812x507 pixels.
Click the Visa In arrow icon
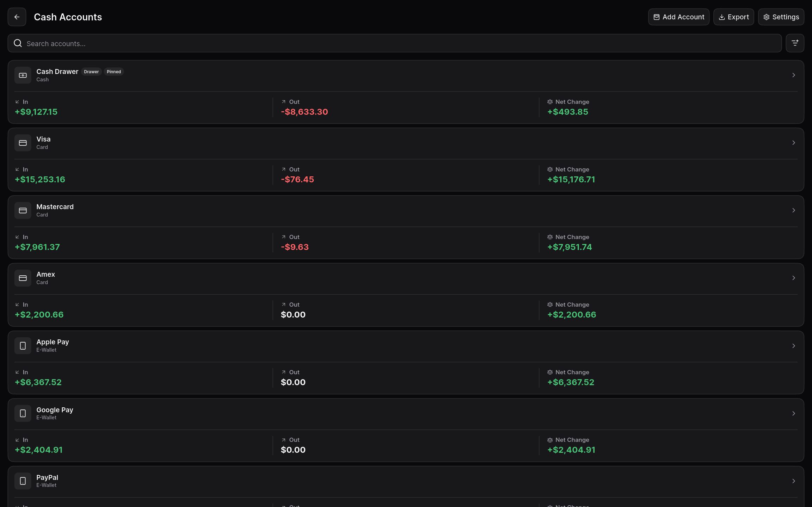[17, 169]
